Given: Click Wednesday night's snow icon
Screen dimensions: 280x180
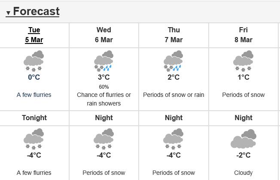Looking at the screenshot, I should pos(103,139).
